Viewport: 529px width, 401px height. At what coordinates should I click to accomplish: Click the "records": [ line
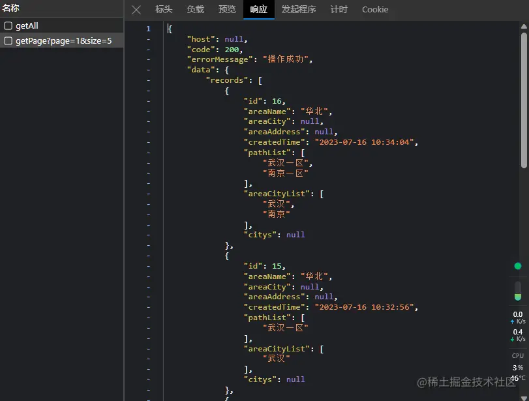coord(234,80)
